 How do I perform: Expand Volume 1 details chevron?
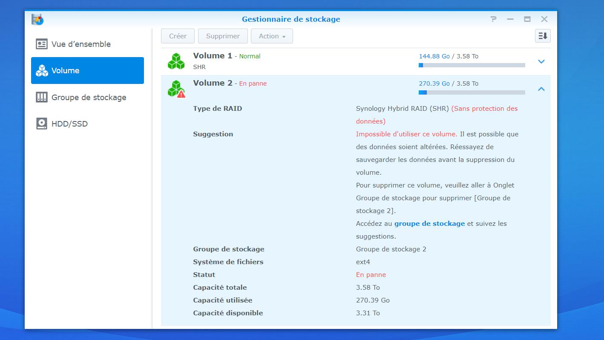tap(541, 62)
